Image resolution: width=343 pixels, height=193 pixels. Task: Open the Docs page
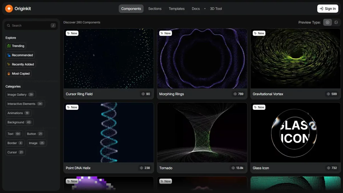coord(196,9)
